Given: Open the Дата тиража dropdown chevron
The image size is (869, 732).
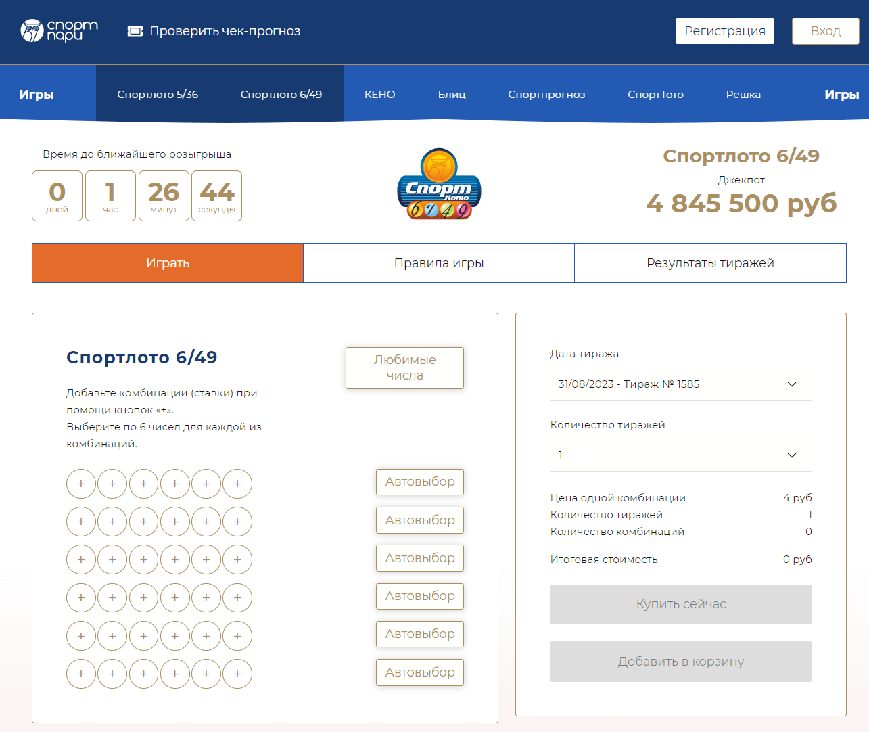Looking at the screenshot, I should tap(792, 384).
